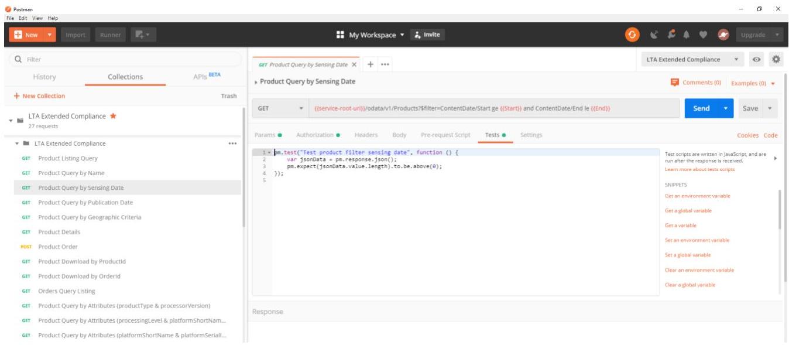This screenshot has height=345, width=789.
Task: Open the GET method dropdown
Action: 280,108
